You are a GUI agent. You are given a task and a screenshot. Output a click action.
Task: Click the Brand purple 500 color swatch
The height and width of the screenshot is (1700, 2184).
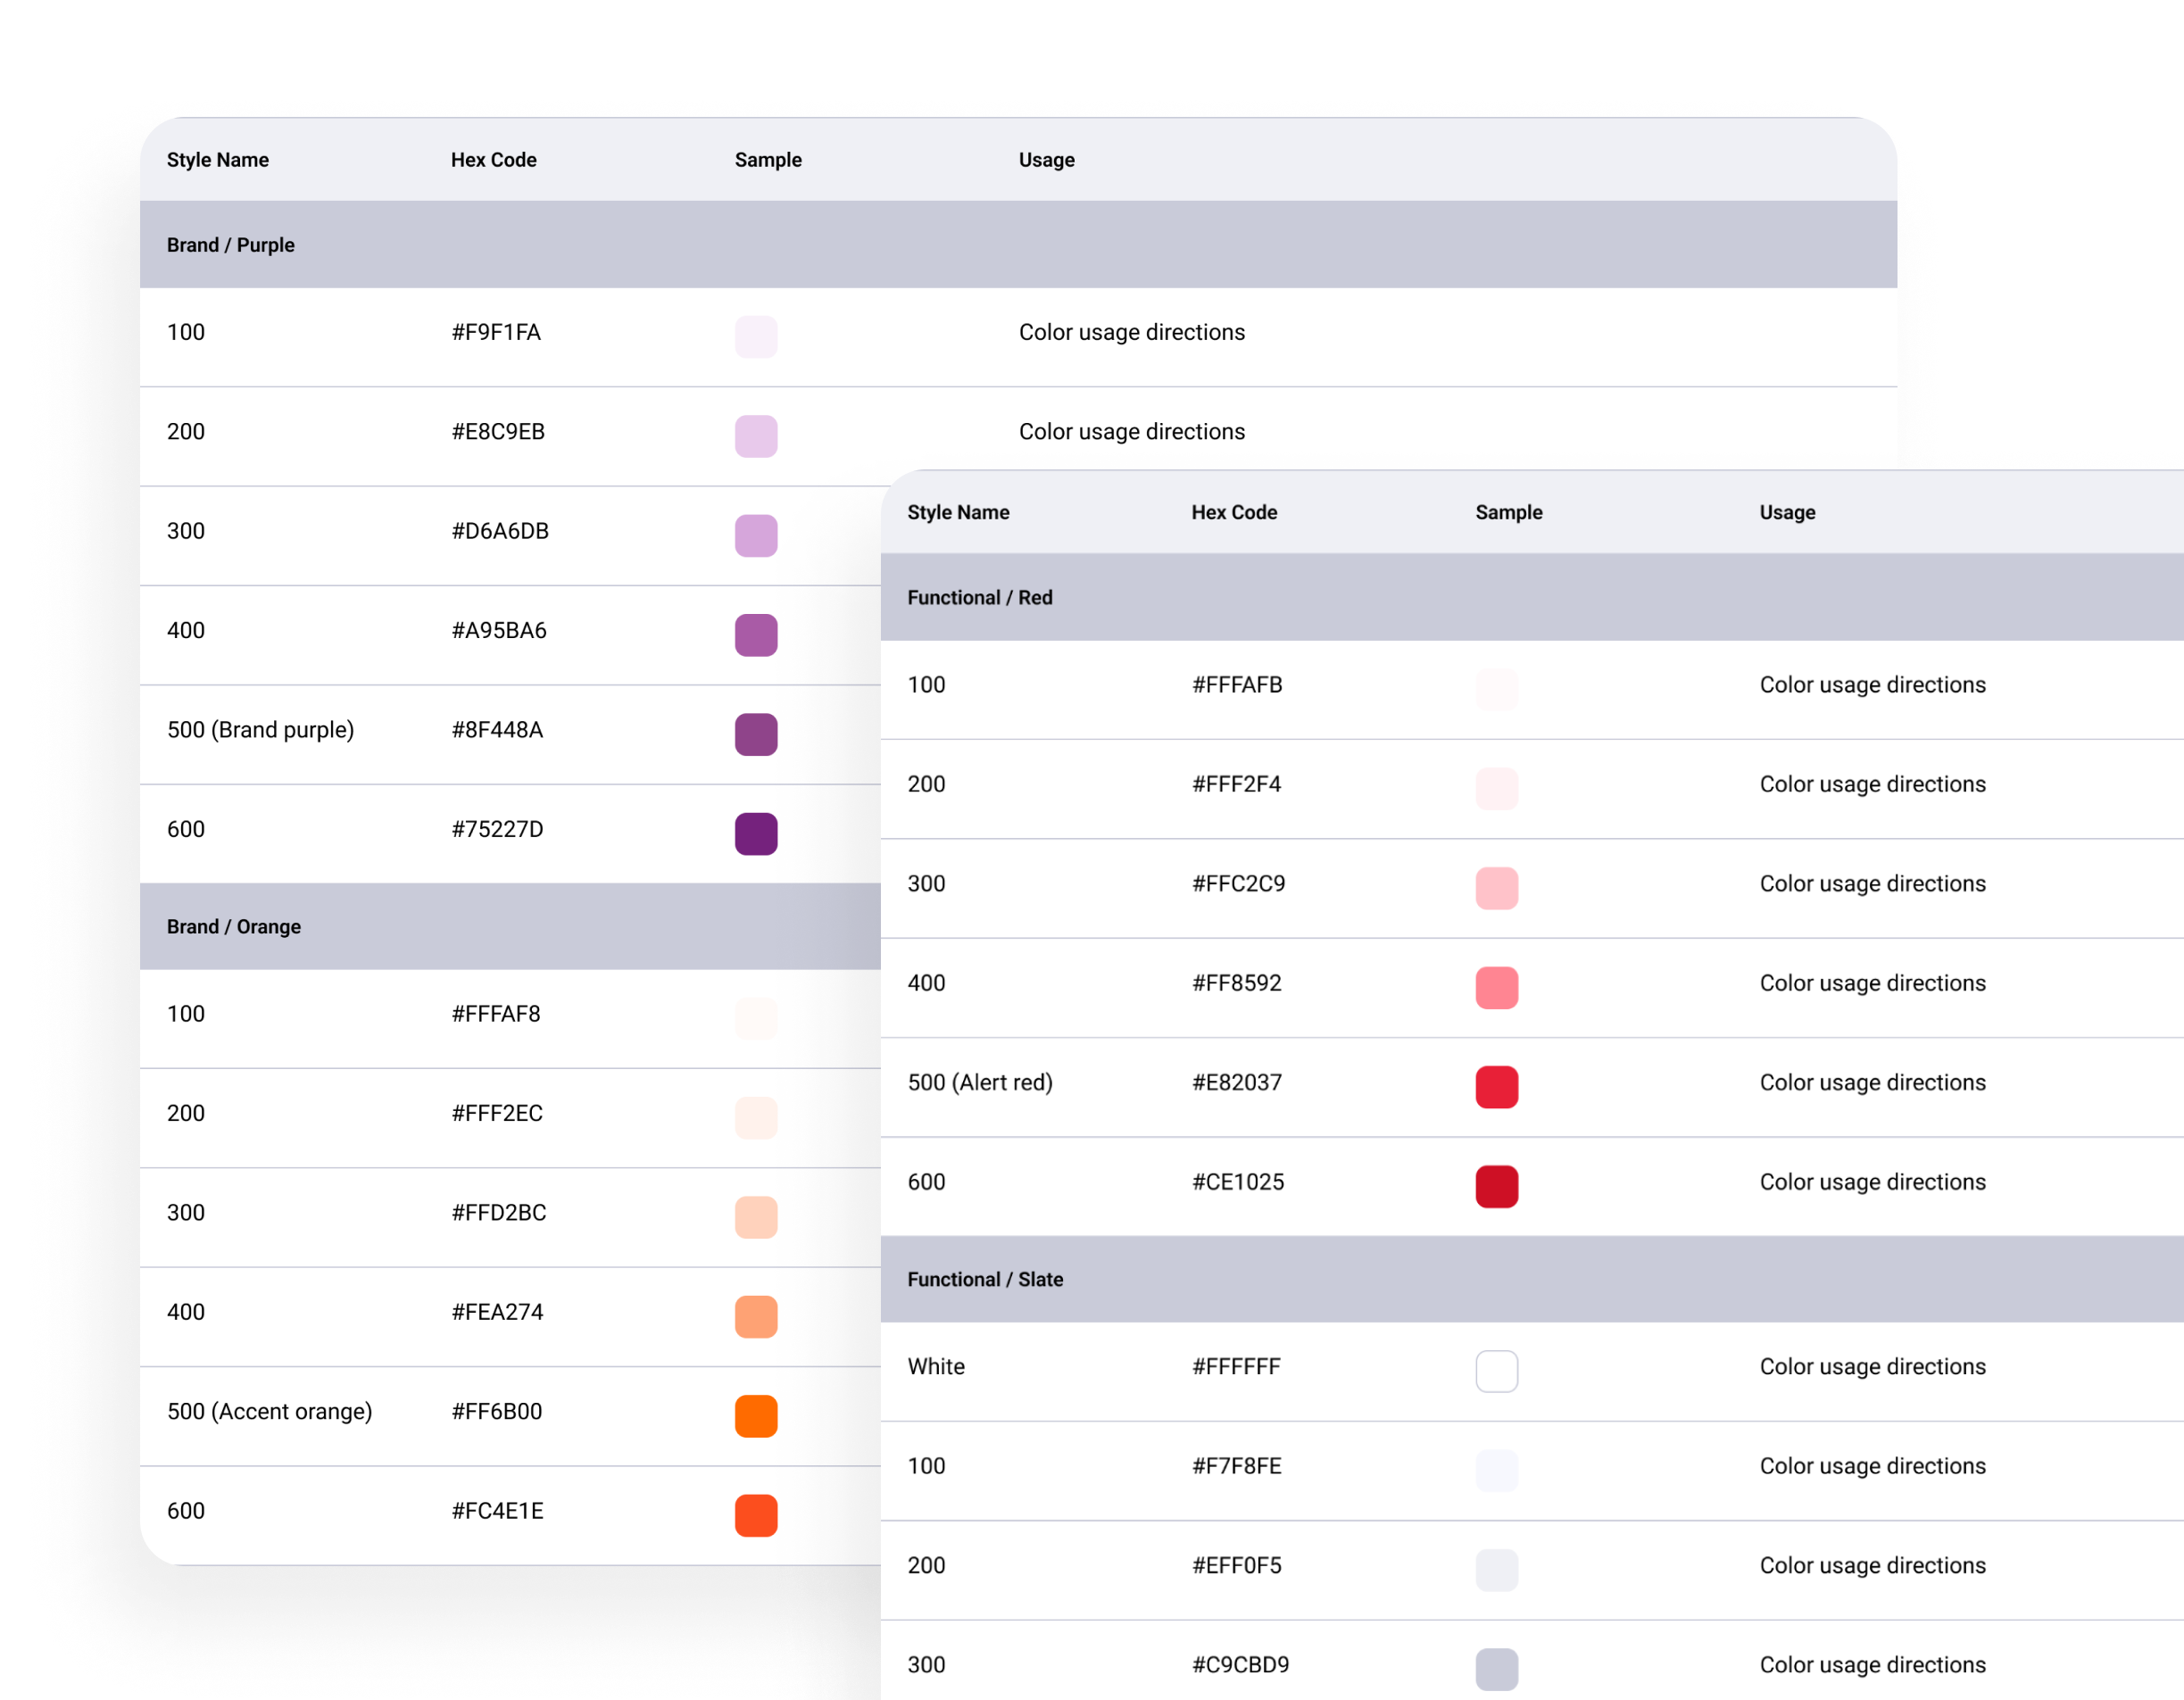click(x=756, y=734)
